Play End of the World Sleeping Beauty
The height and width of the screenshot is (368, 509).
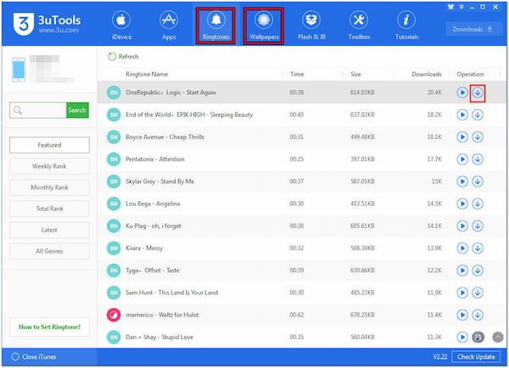click(462, 114)
